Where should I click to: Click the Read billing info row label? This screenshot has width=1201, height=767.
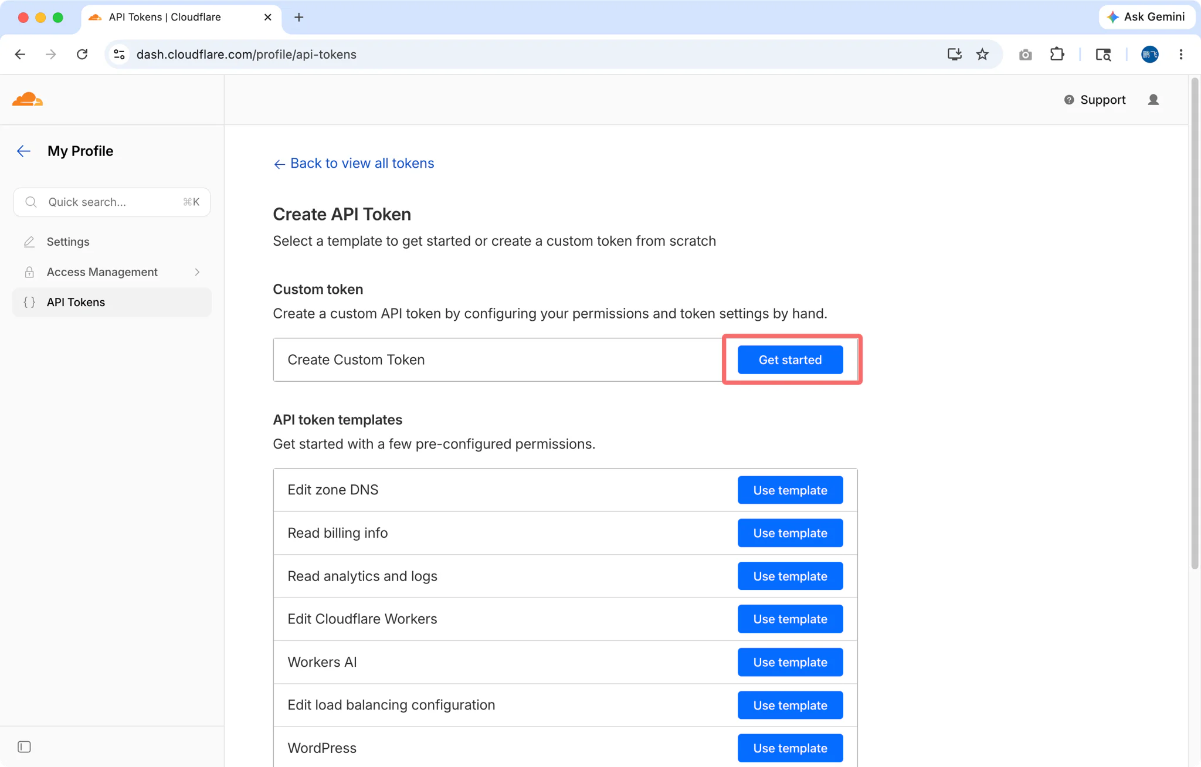pos(337,533)
